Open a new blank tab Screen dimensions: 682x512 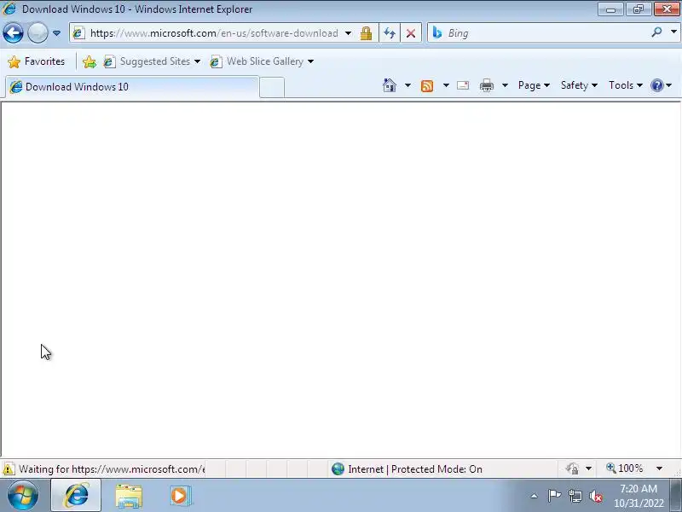pyautogui.click(x=272, y=87)
